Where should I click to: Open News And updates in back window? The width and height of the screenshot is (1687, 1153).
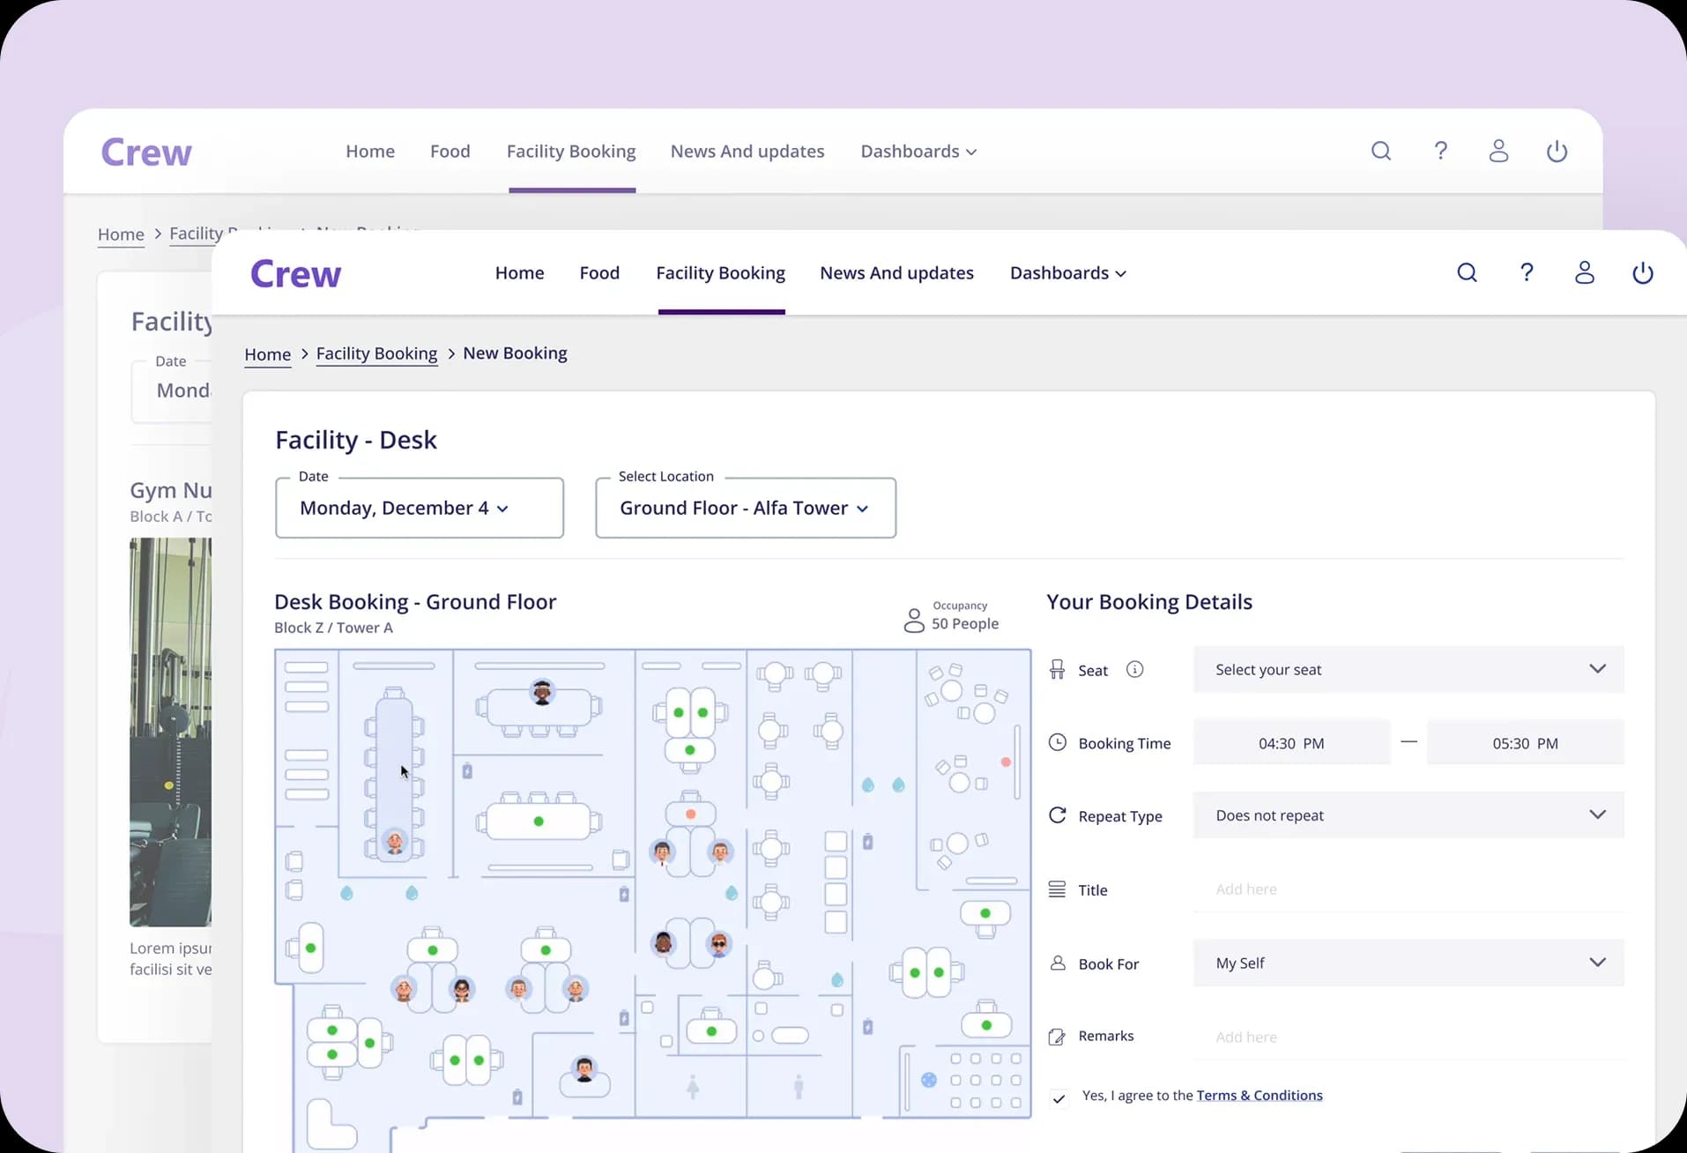[747, 152]
